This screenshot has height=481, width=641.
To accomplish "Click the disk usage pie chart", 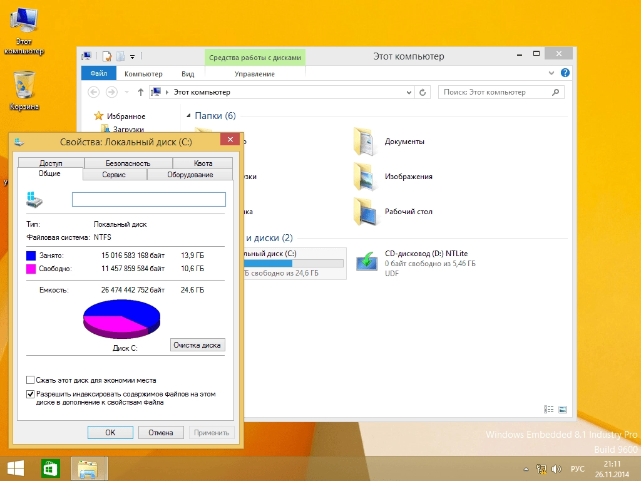I will point(122,319).
